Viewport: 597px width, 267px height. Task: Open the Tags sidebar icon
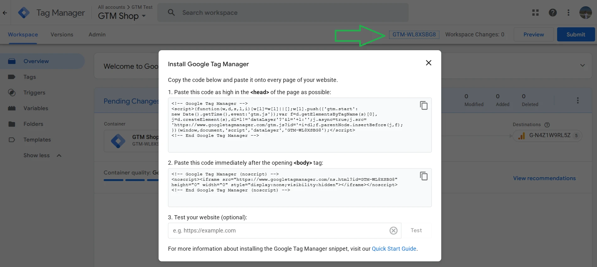coord(12,77)
